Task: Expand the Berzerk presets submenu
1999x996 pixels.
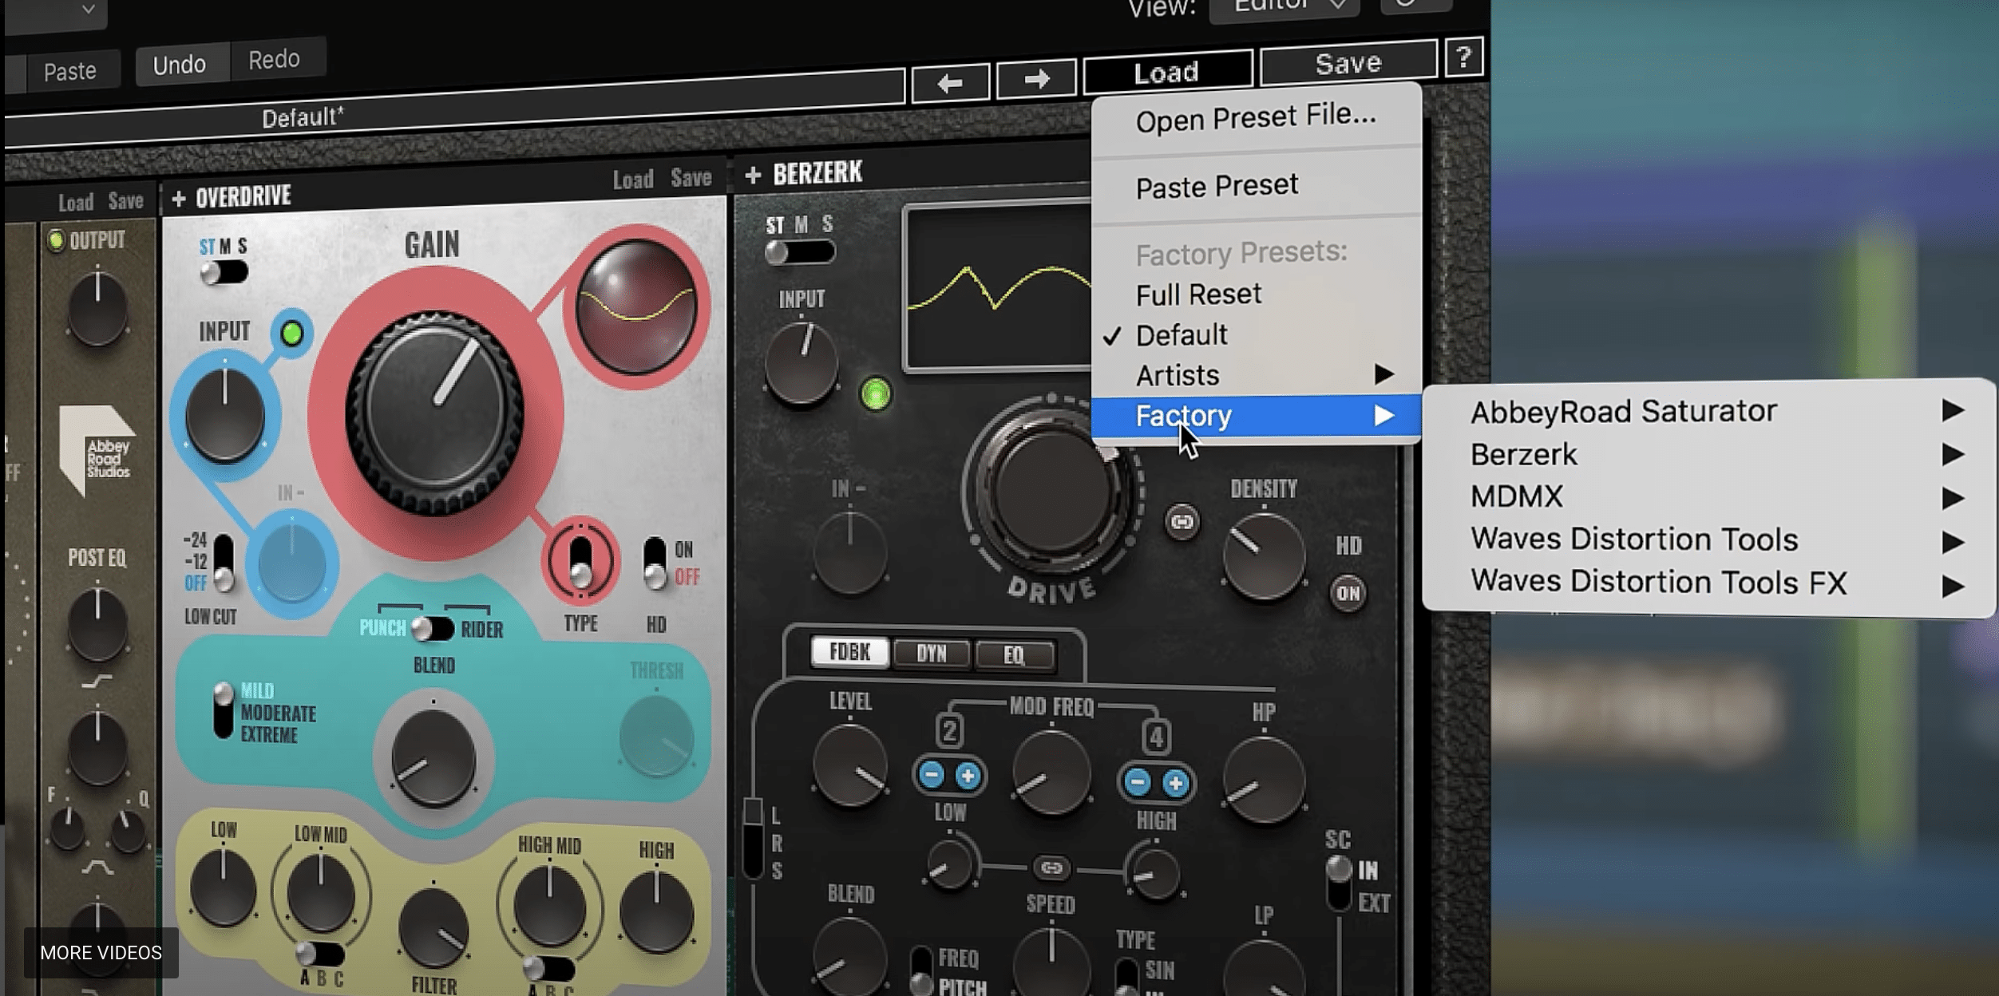Action: click(x=1710, y=454)
